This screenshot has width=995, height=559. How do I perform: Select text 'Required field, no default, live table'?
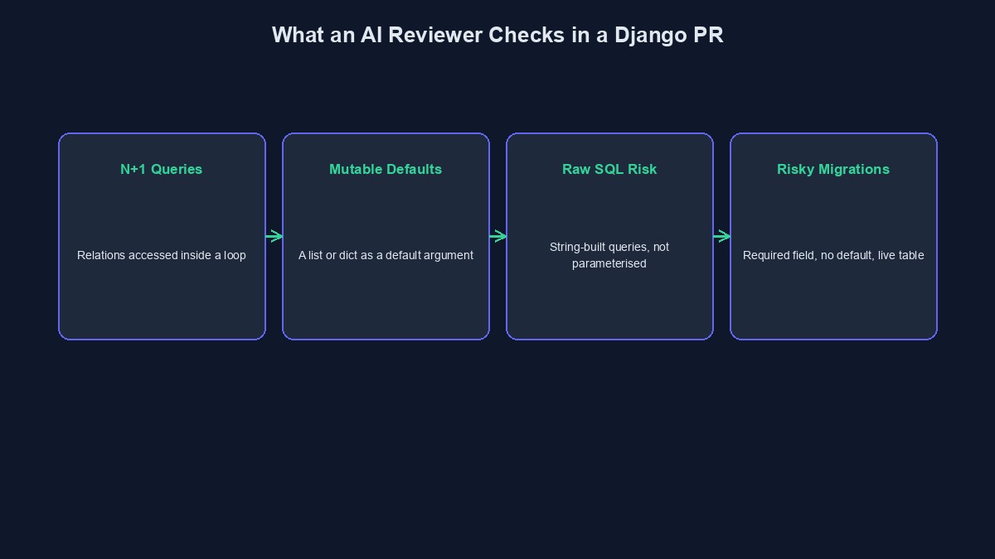[x=833, y=255]
